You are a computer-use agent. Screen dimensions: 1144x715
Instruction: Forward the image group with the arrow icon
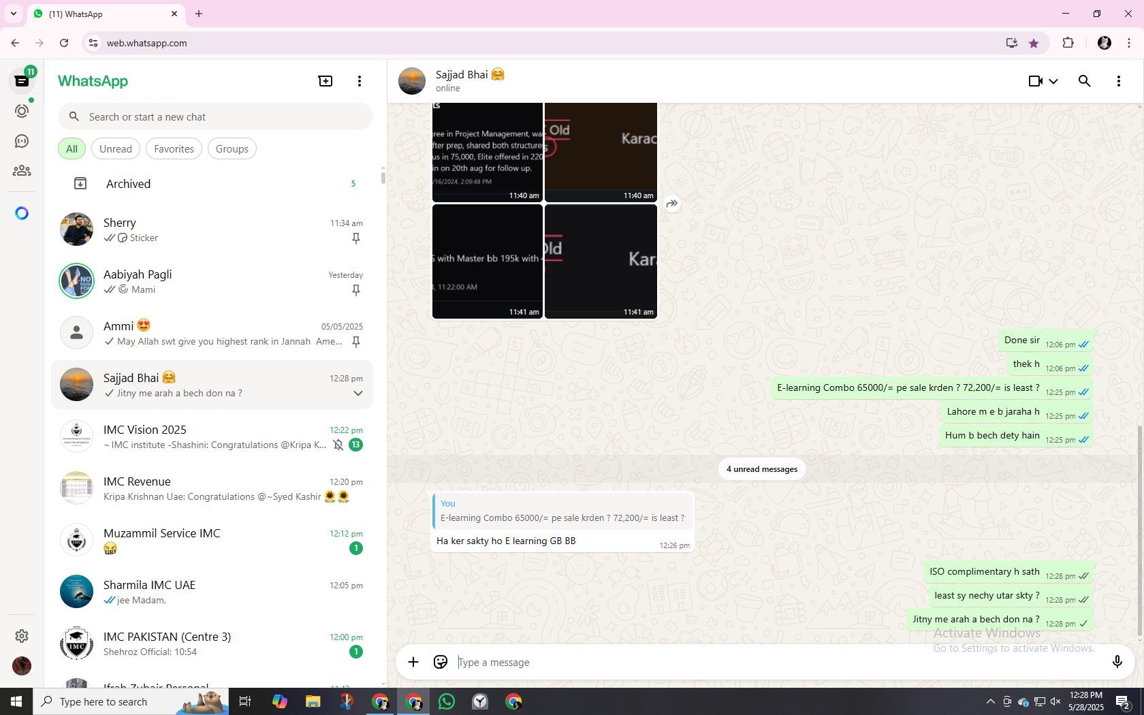pos(672,204)
